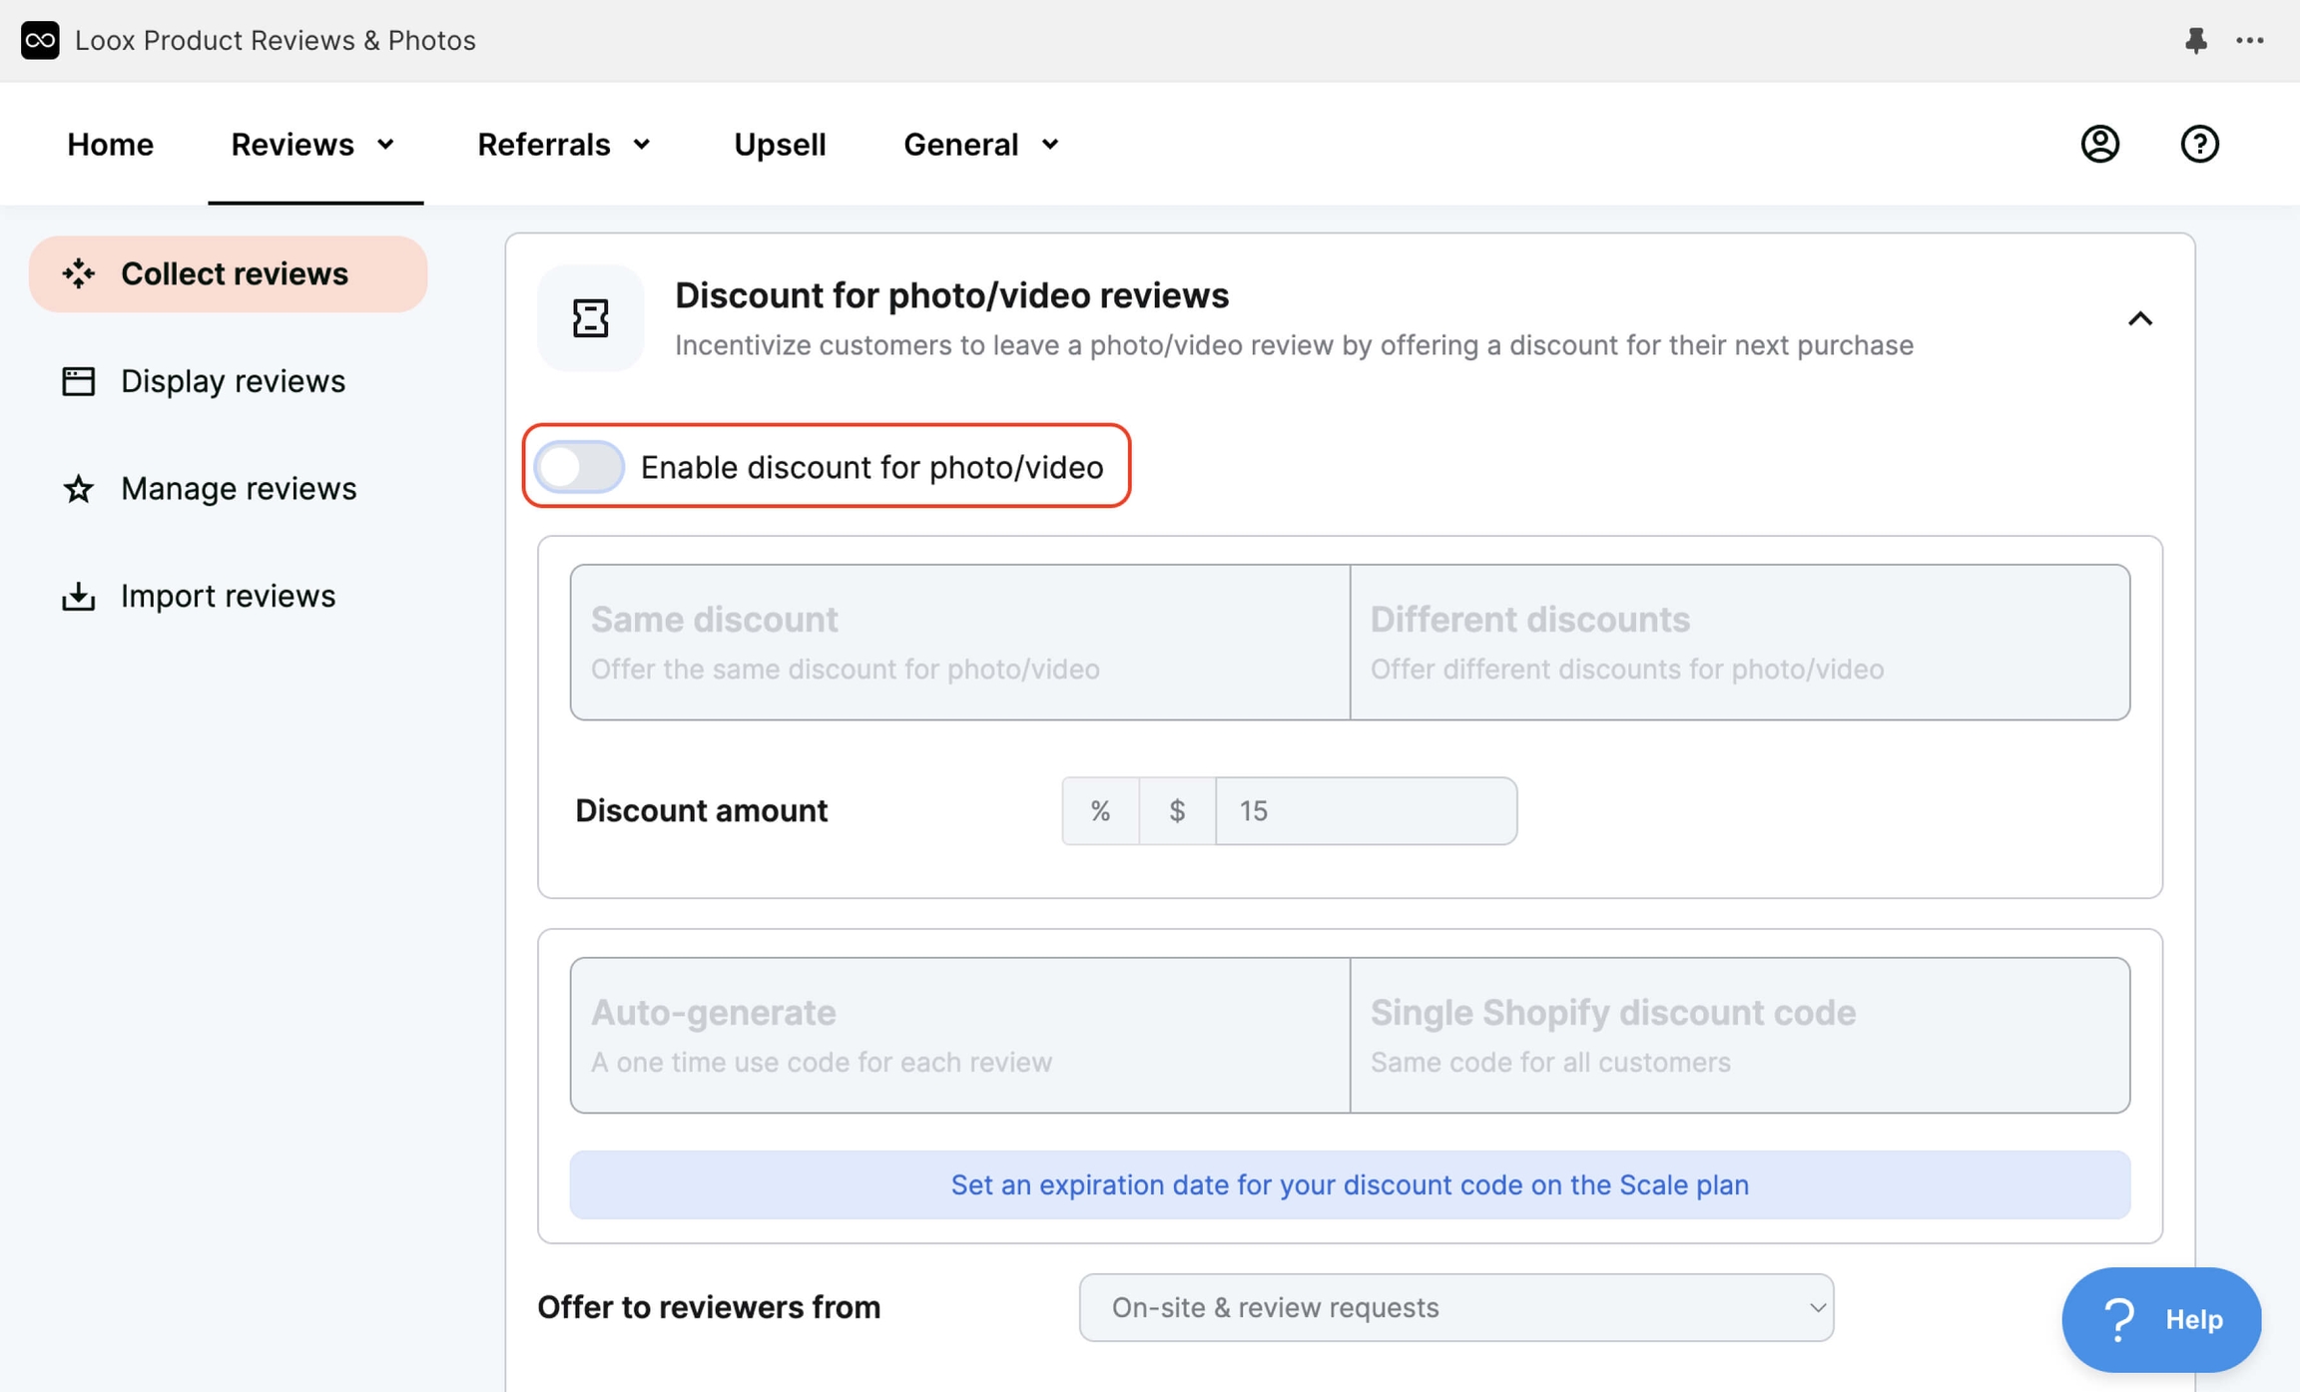This screenshot has height=1392, width=2300.
Task: Click the Manage reviews star icon
Action: pos(78,488)
